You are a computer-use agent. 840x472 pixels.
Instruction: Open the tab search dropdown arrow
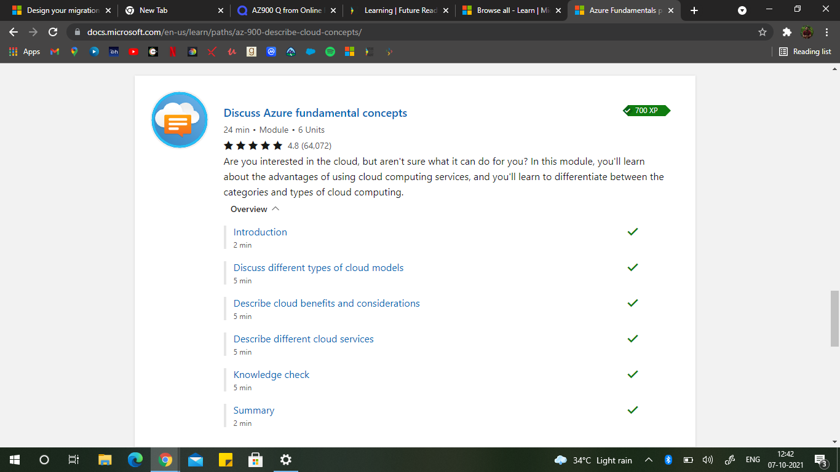pyautogui.click(x=742, y=10)
